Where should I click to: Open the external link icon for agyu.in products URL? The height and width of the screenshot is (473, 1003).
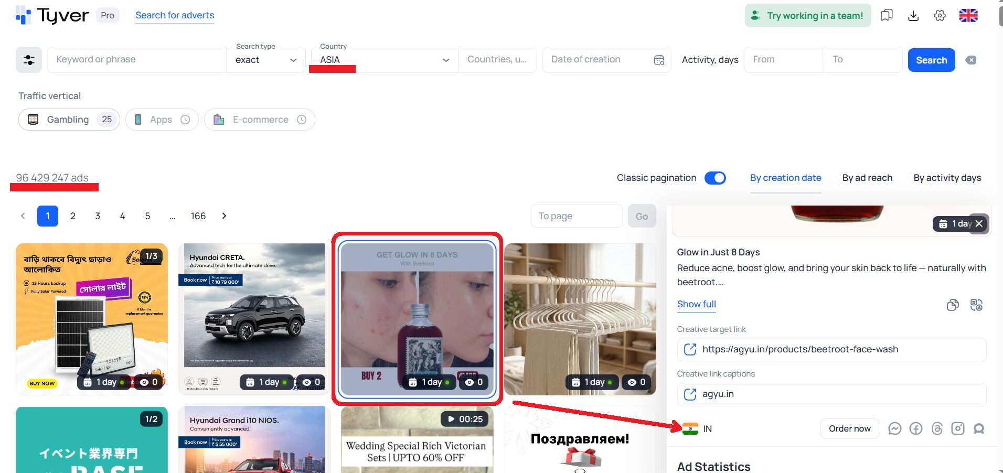[690, 349]
